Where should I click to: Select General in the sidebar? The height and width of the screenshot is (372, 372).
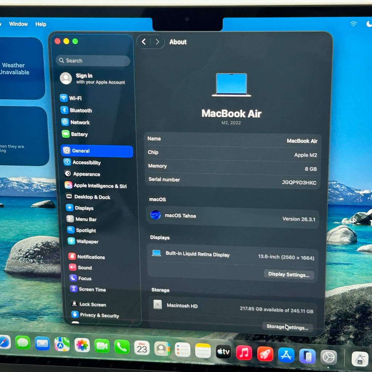tap(97, 151)
